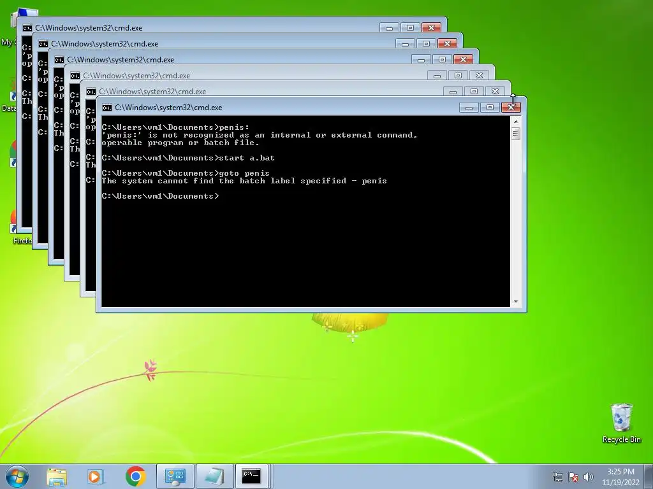Click the Firefox desktop shortcut

coord(15,228)
